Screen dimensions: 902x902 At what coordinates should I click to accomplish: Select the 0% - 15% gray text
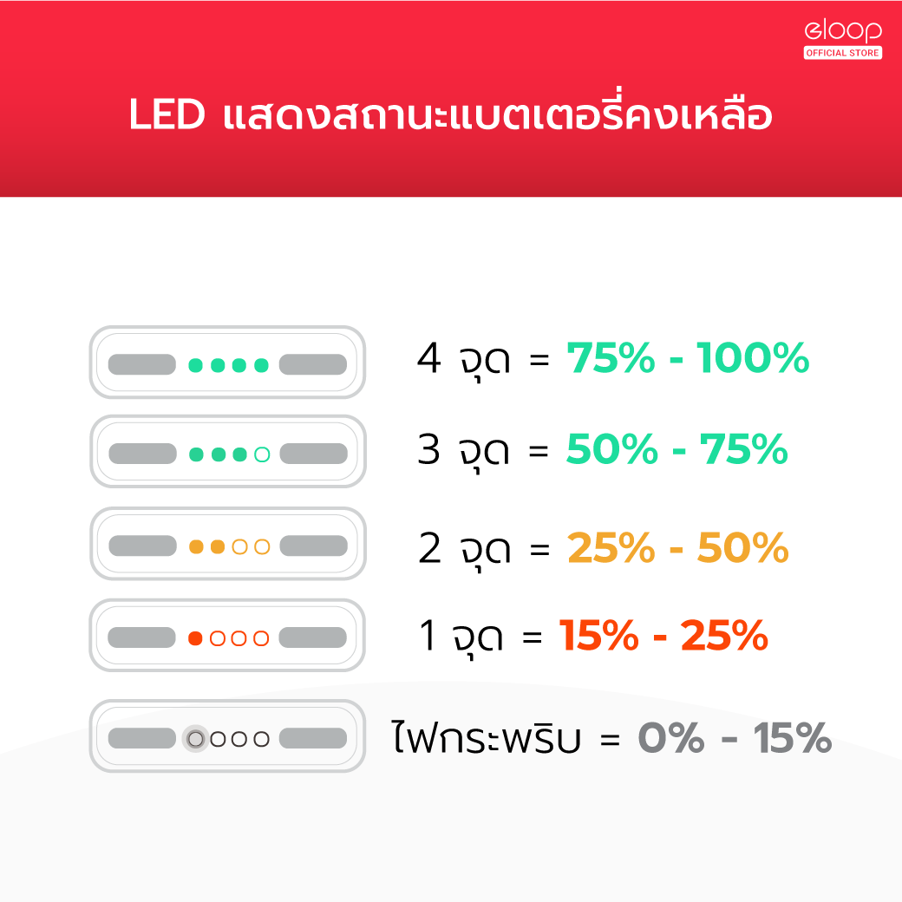click(x=735, y=740)
